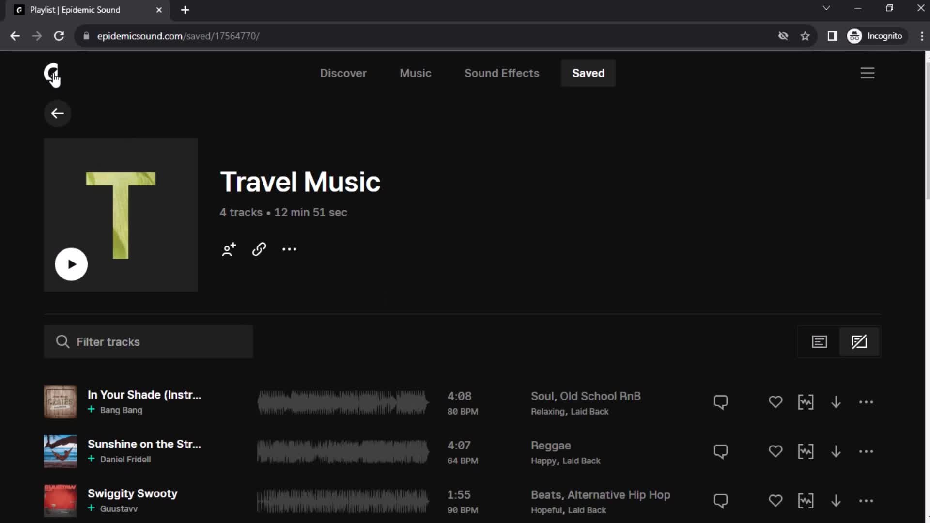Click the add collaborator icon on the playlist

228,249
